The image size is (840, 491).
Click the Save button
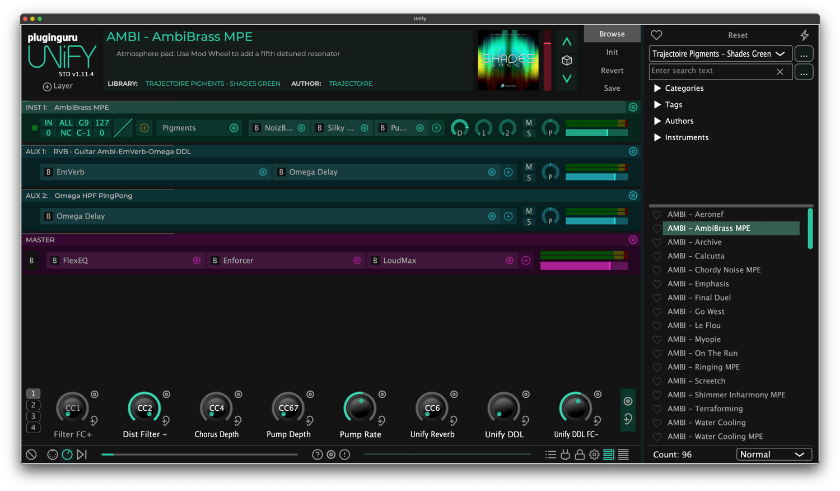612,89
